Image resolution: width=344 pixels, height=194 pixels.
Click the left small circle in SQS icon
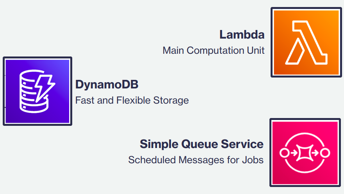(285, 153)
